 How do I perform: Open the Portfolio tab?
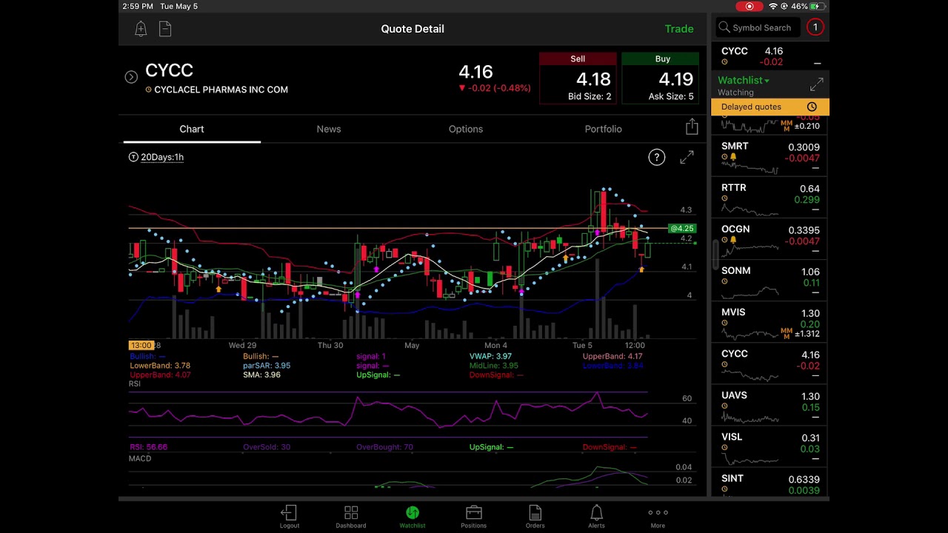604,129
